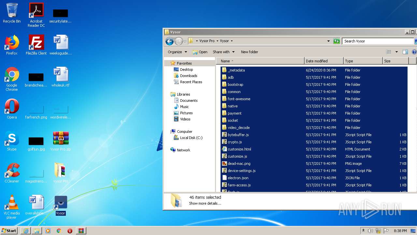Open the Recycle Bin desktop icon
417x235 pixels.
click(12, 13)
